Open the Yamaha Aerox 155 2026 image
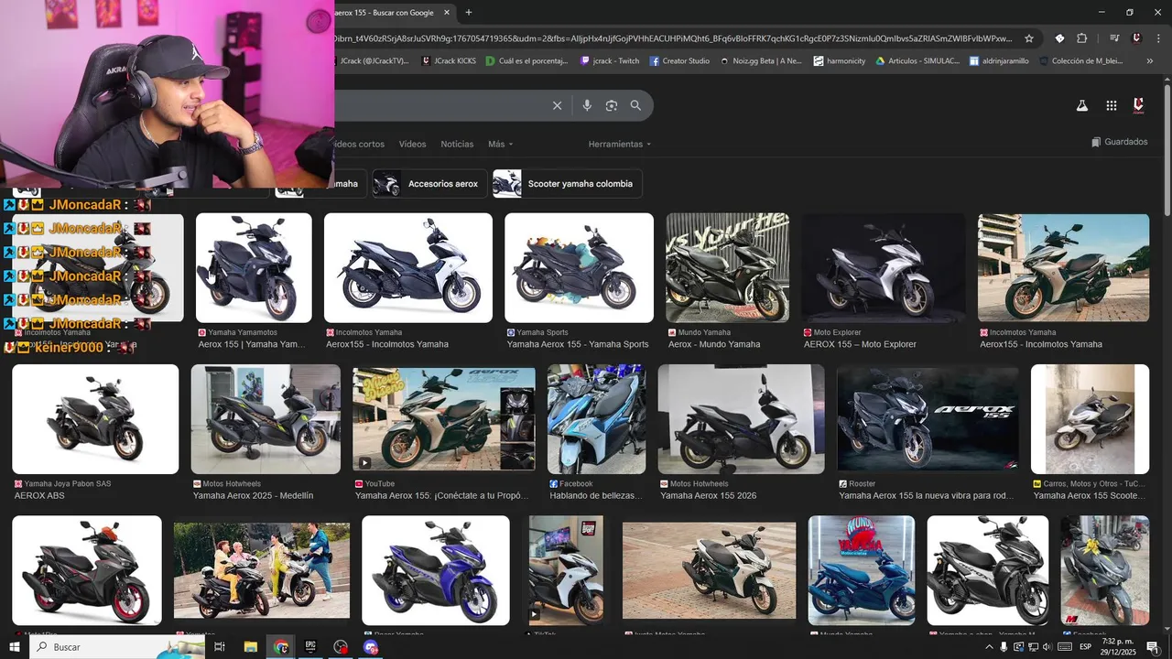1172x659 pixels. (741, 419)
